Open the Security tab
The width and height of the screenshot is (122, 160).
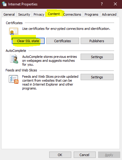tap(24, 14)
